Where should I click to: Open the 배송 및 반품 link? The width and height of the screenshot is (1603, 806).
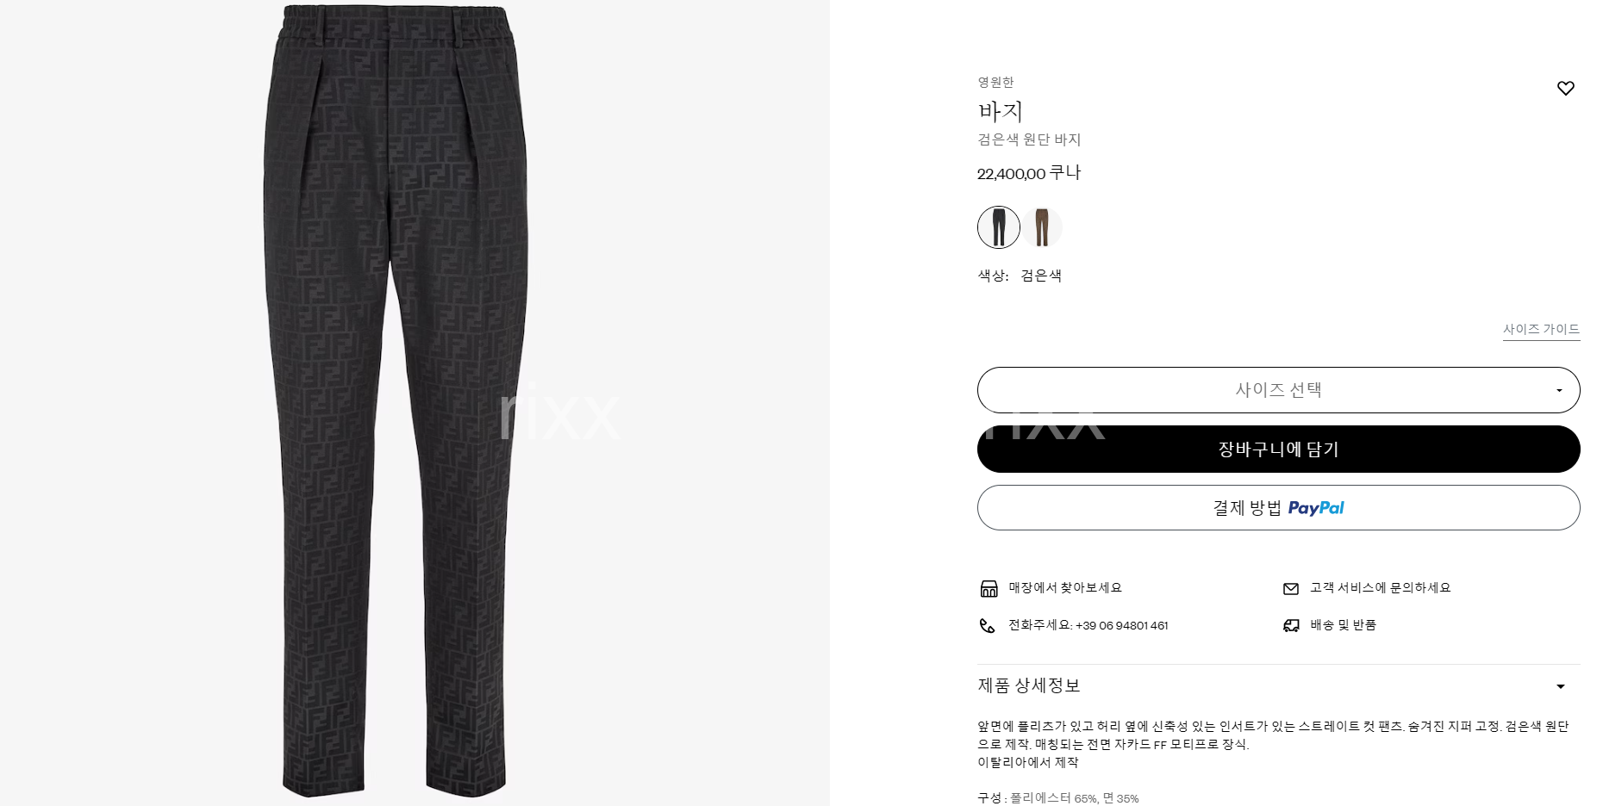pyautogui.click(x=1343, y=625)
